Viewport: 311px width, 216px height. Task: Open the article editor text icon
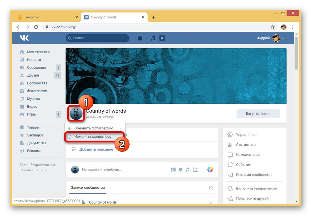(195, 170)
